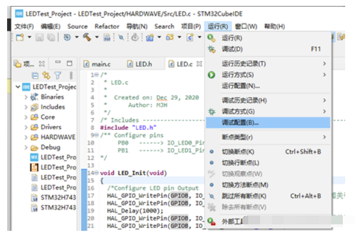Select the HARDWAVE folder item
The image size is (357, 245).
[x=53, y=137]
